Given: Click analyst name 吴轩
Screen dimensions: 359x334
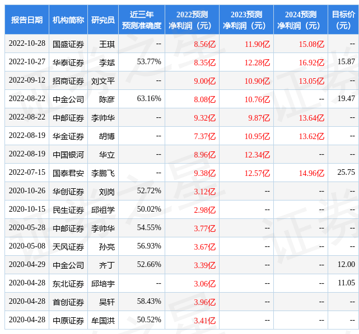Looking at the screenshot, I should (x=107, y=303).
